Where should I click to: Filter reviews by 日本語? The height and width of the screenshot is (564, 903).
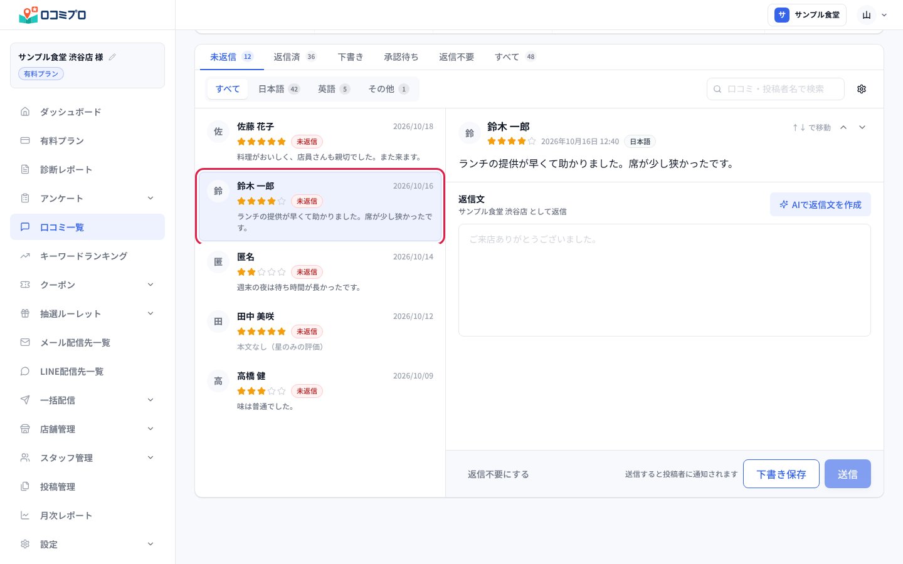coord(279,89)
